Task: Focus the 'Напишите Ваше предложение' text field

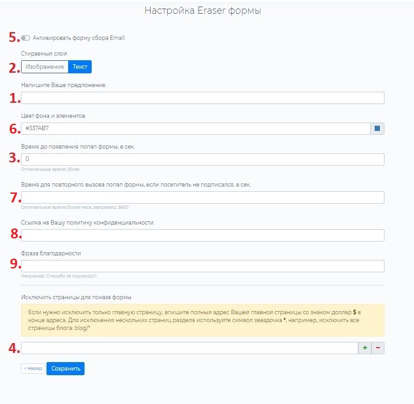Action: pos(202,98)
